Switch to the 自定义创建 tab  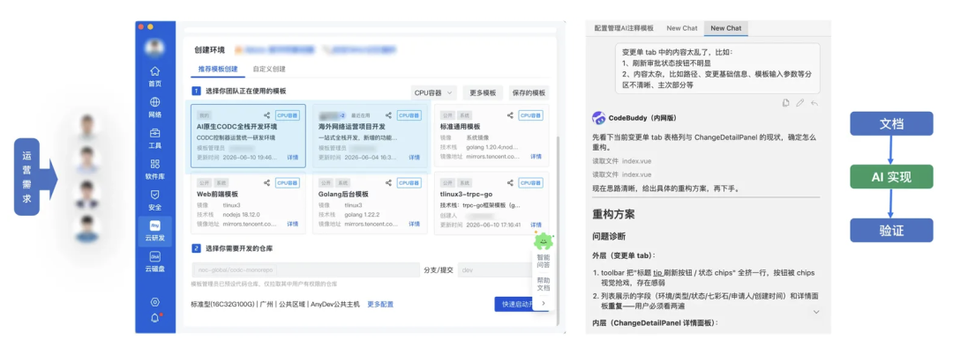pyautogui.click(x=269, y=70)
